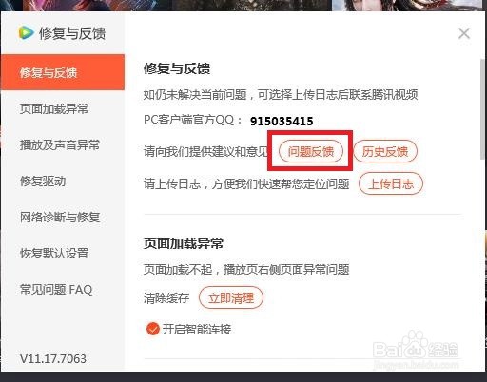
Task: Select 修复驱动 in the sidebar
Action: click(43, 181)
